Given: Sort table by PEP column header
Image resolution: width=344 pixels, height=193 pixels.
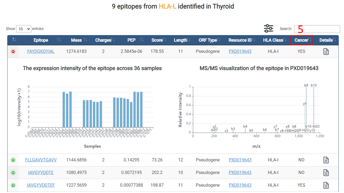Looking at the screenshot, I should tap(132, 40).
